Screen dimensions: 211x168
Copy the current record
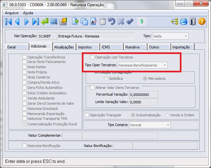[x=84, y=22]
